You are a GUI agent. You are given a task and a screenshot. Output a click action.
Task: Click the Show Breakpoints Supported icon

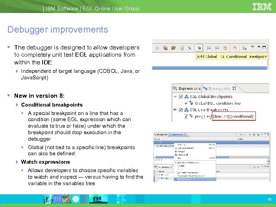coord(173,48)
